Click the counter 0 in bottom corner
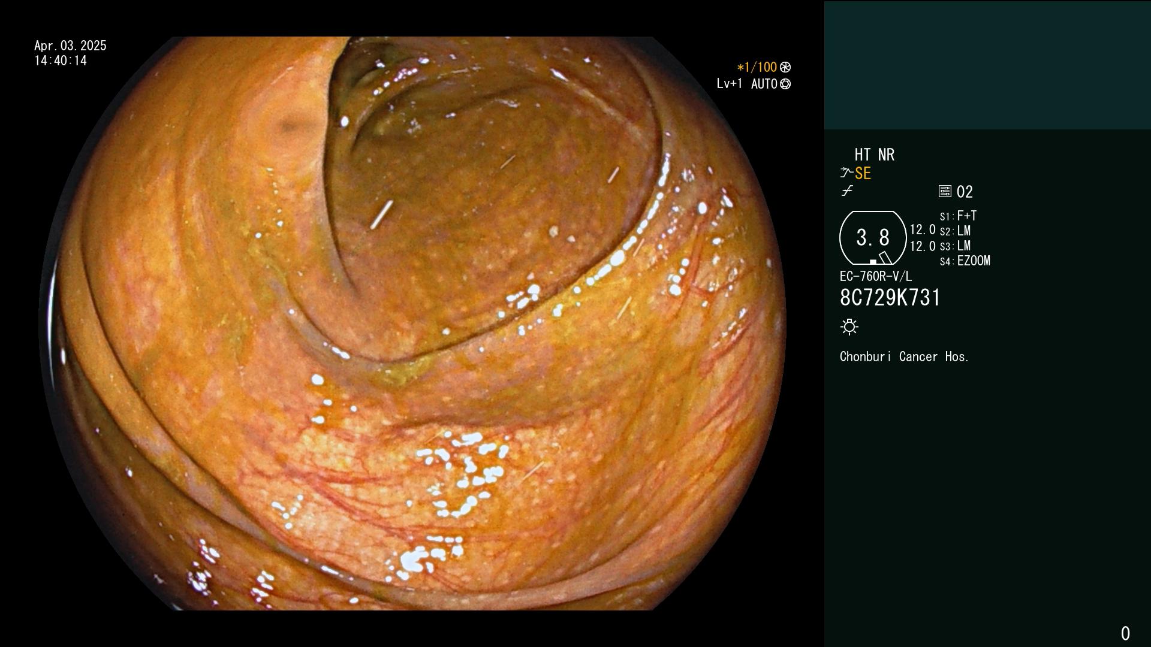 (1125, 633)
